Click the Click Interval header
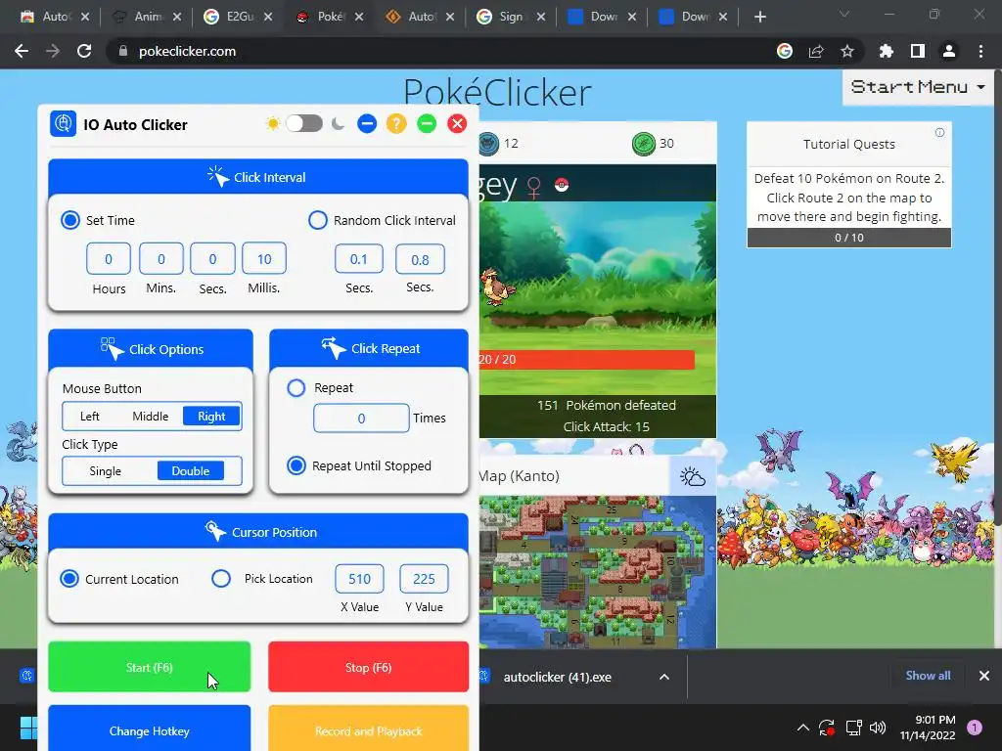 click(258, 177)
